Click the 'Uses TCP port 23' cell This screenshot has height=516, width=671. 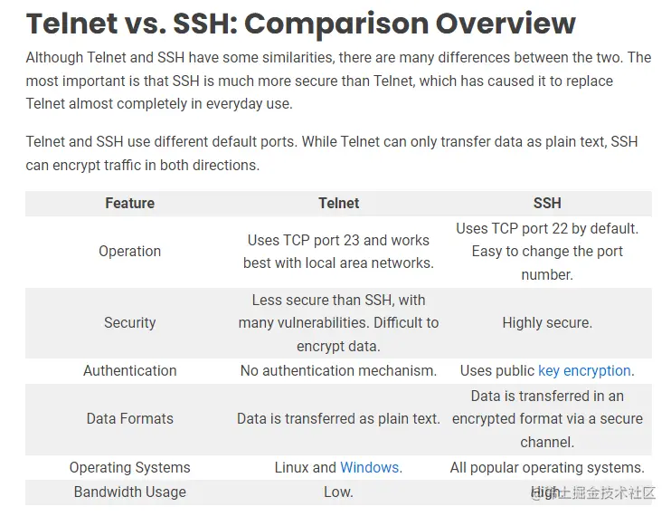click(x=338, y=252)
